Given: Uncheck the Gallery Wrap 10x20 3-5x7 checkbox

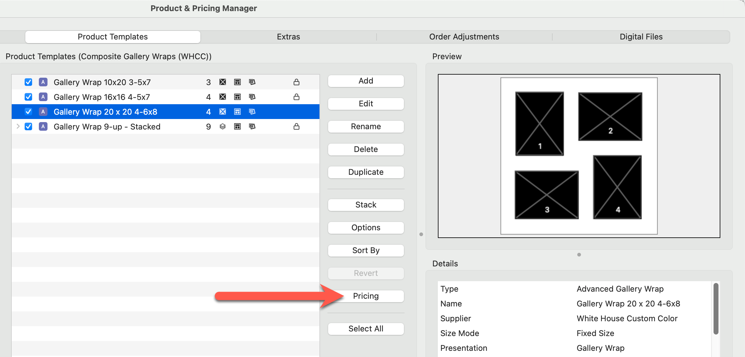Looking at the screenshot, I should click(x=28, y=82).
